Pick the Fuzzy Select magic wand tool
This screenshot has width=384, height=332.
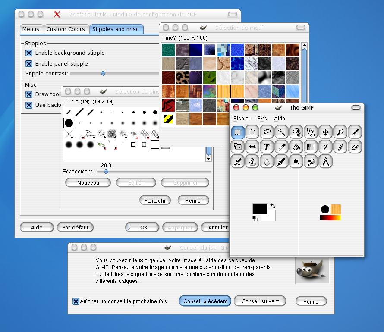pos(282,132)
